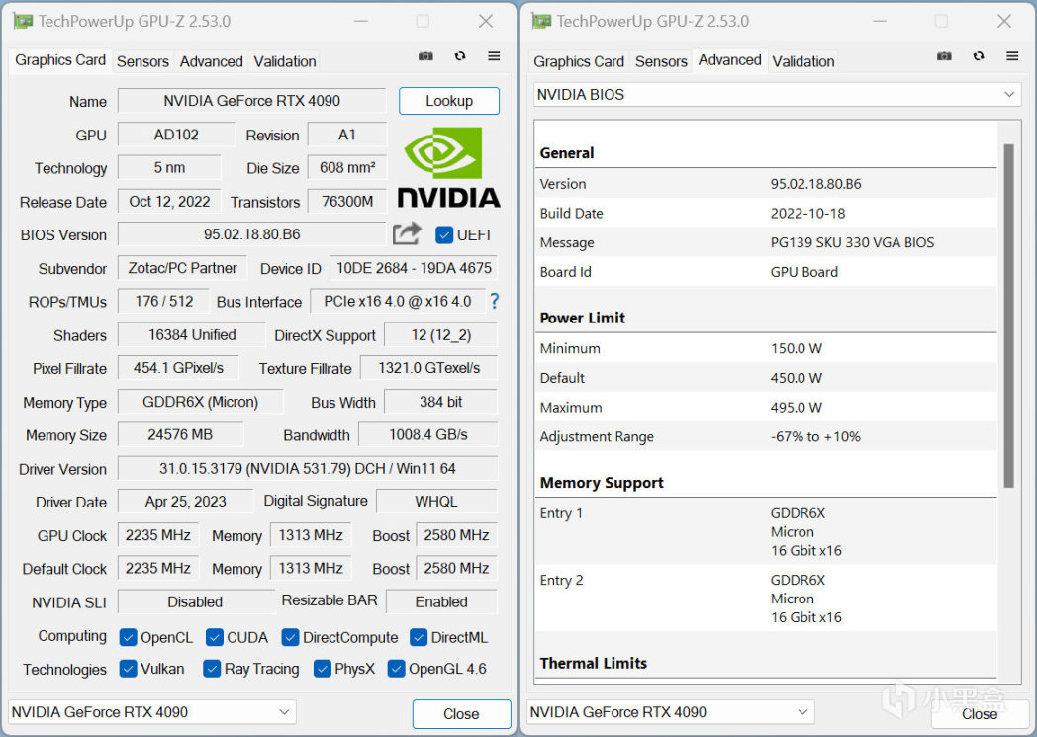Click the Default power limit 450.0 W row

coord(766,378)
